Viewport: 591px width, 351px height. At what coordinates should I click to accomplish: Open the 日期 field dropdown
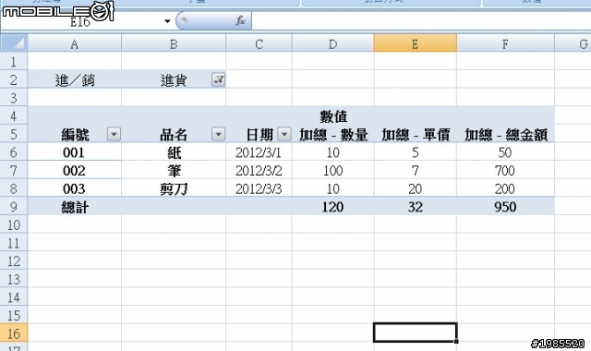[x=284, y=134]
